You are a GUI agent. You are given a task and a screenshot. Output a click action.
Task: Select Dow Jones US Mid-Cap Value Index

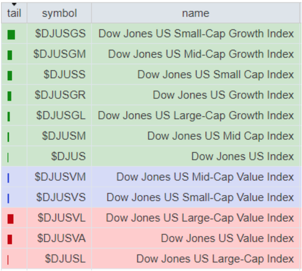click(x=205, y=177)
